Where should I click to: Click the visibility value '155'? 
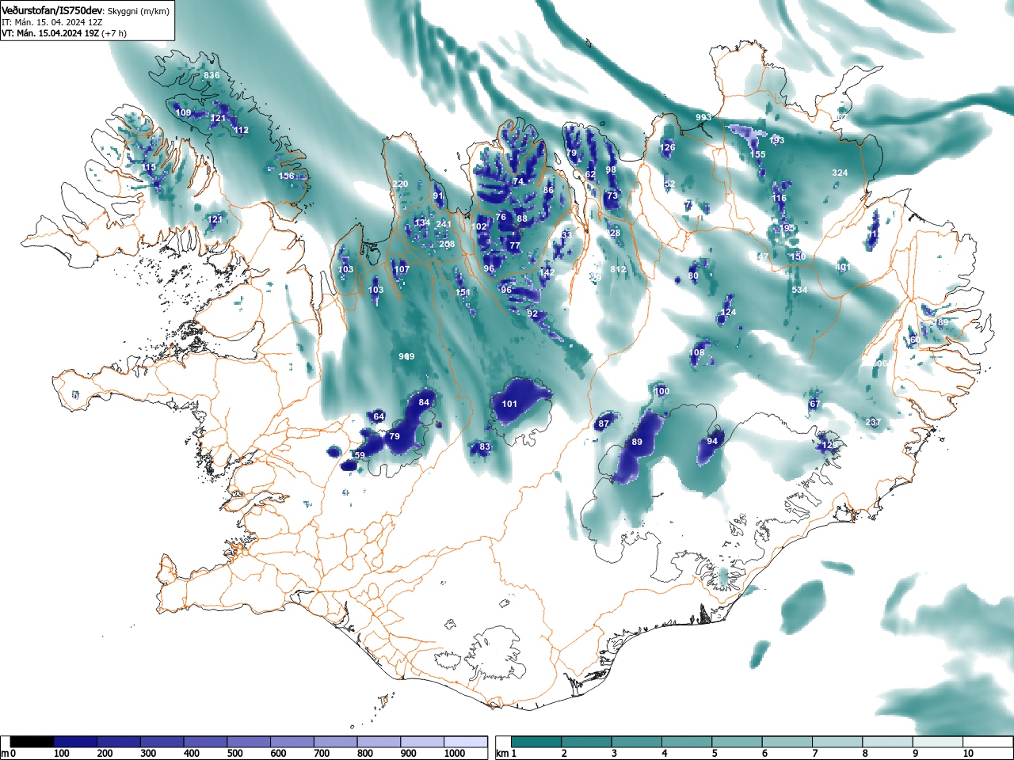pyautogui.click(x=758, y=155)
